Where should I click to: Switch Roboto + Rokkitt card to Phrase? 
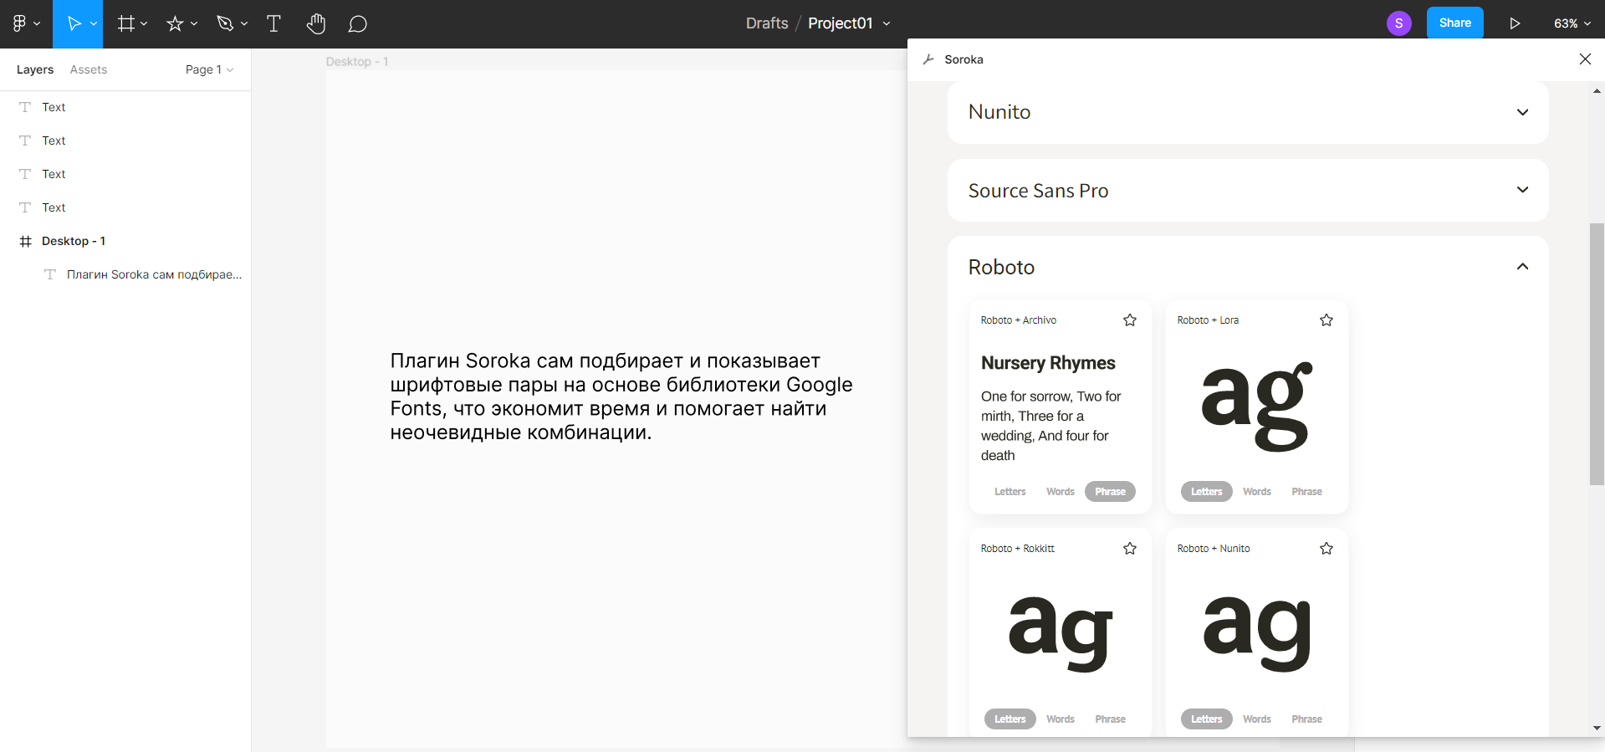(1110, 719)
